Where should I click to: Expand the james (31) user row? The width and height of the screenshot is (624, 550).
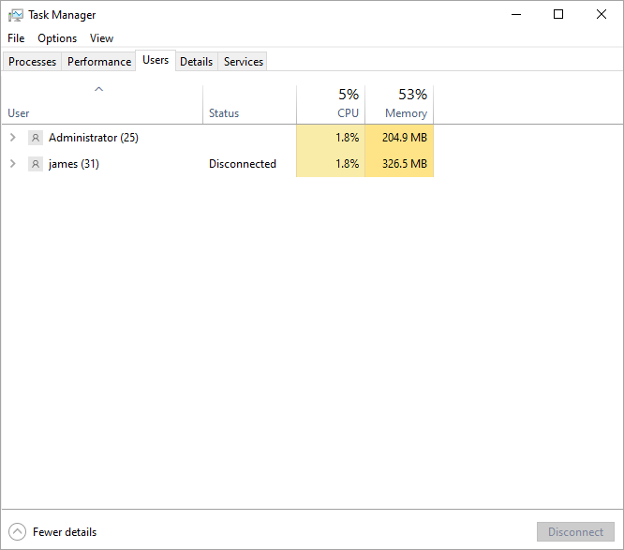[13, 164]
